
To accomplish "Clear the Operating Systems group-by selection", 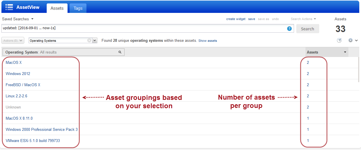I will pyautogui.click(x=89, y=41).
